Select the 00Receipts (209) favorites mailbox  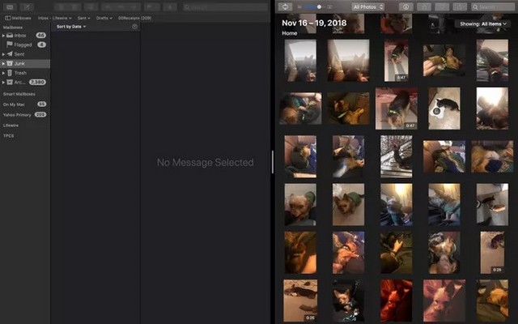[x=135, y=18]
